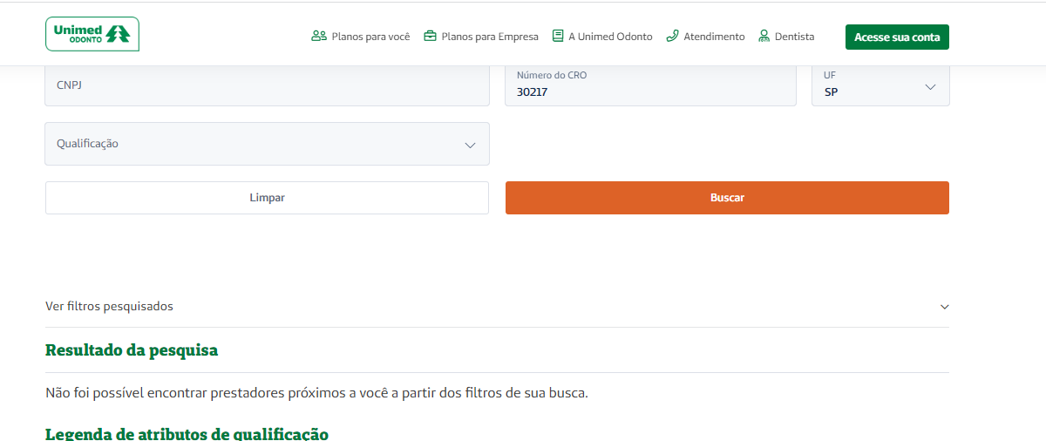Click the briefcase icon beside Planos para Empresa
The height and width of the screenshot is (441, 1046).
(430, 37)
